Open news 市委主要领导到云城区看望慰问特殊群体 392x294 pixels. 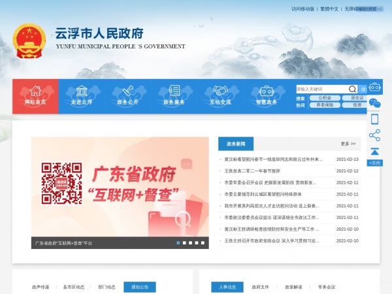263,194
